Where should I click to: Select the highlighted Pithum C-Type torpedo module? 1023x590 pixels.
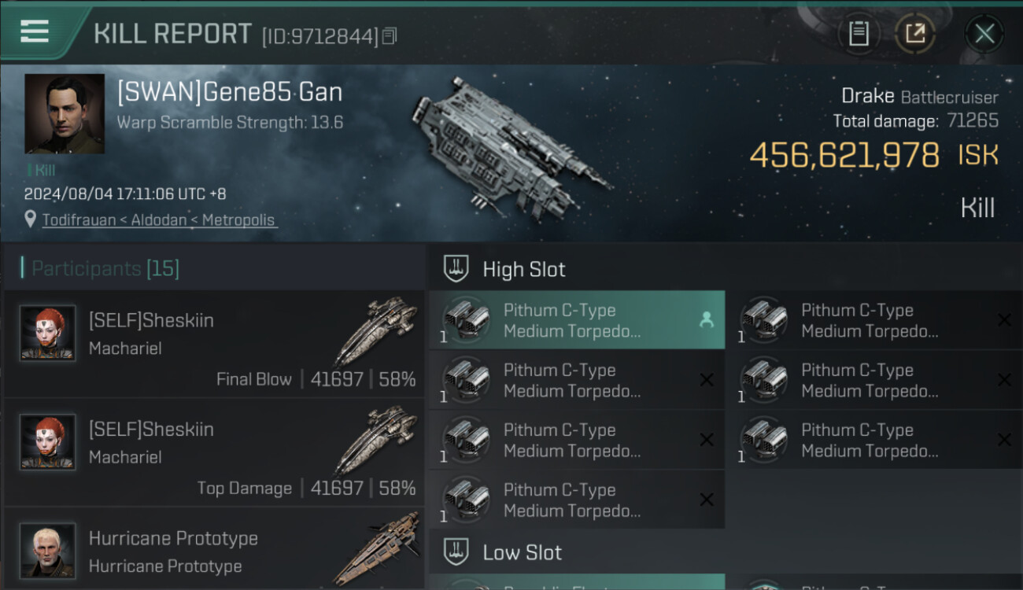pos(576,320)
